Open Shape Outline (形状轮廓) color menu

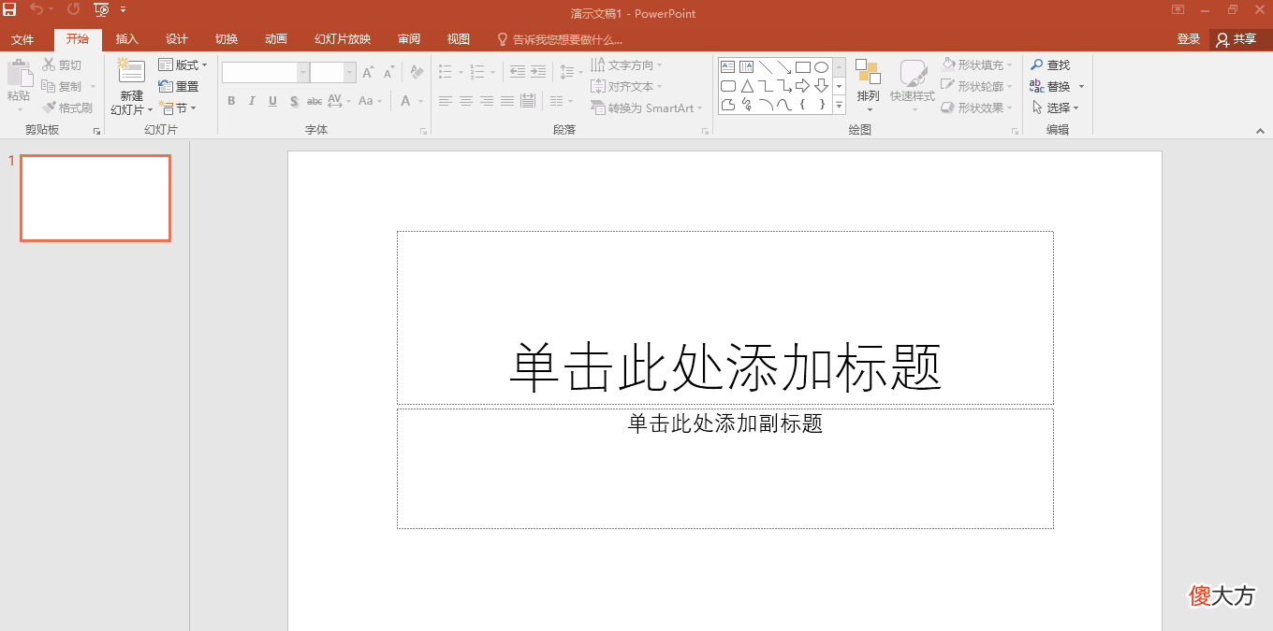977,86
